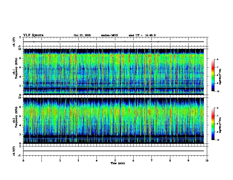Click the ch.1 spectrogram colorbar
The width and height of the screenshot is (233, 180).
[213, 75]
